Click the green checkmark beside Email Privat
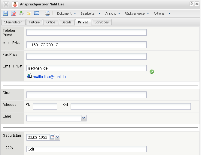Screen dimensions: 201x155 tap(152, 72)
